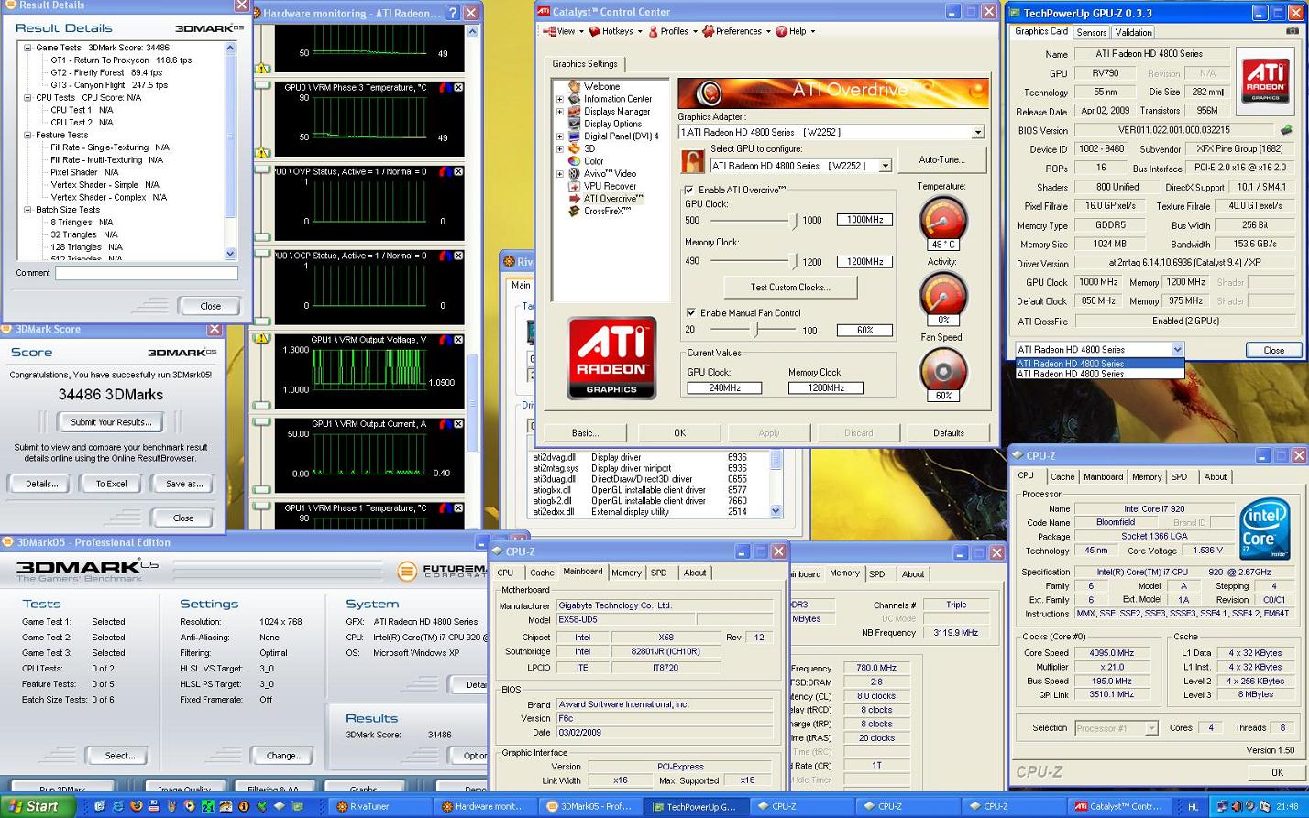The height and width of the screenshot is (818, 1309).
Task: Click To Excel button in 3DMark Score
Action: tap(111, 484)
